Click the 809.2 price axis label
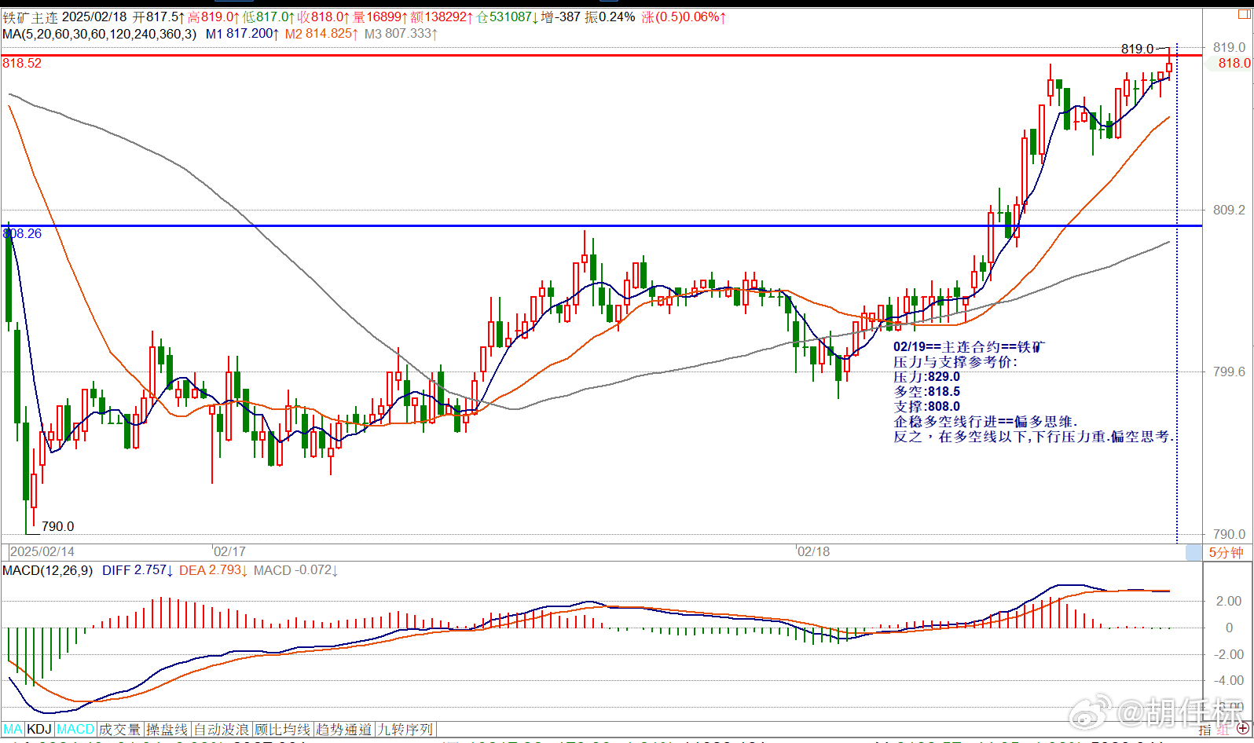Viewport: 1254px width, 743px height. tap(1229, 210)
